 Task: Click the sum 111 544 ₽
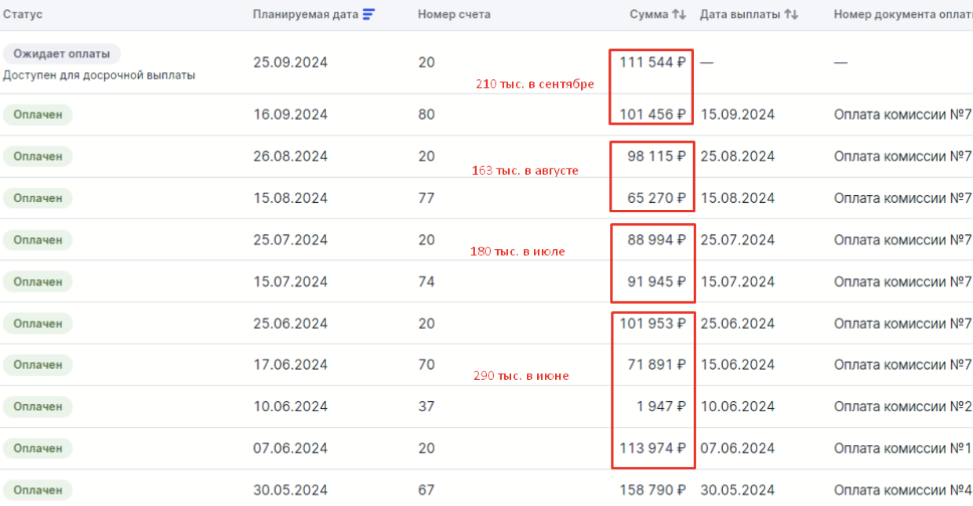coord(652,62)
